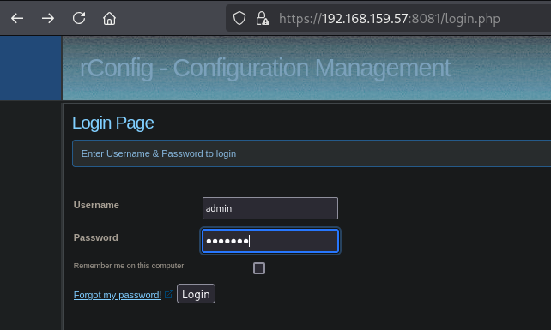Open the browser home page icon
551x330 pixels.
(x=109, y=18)
